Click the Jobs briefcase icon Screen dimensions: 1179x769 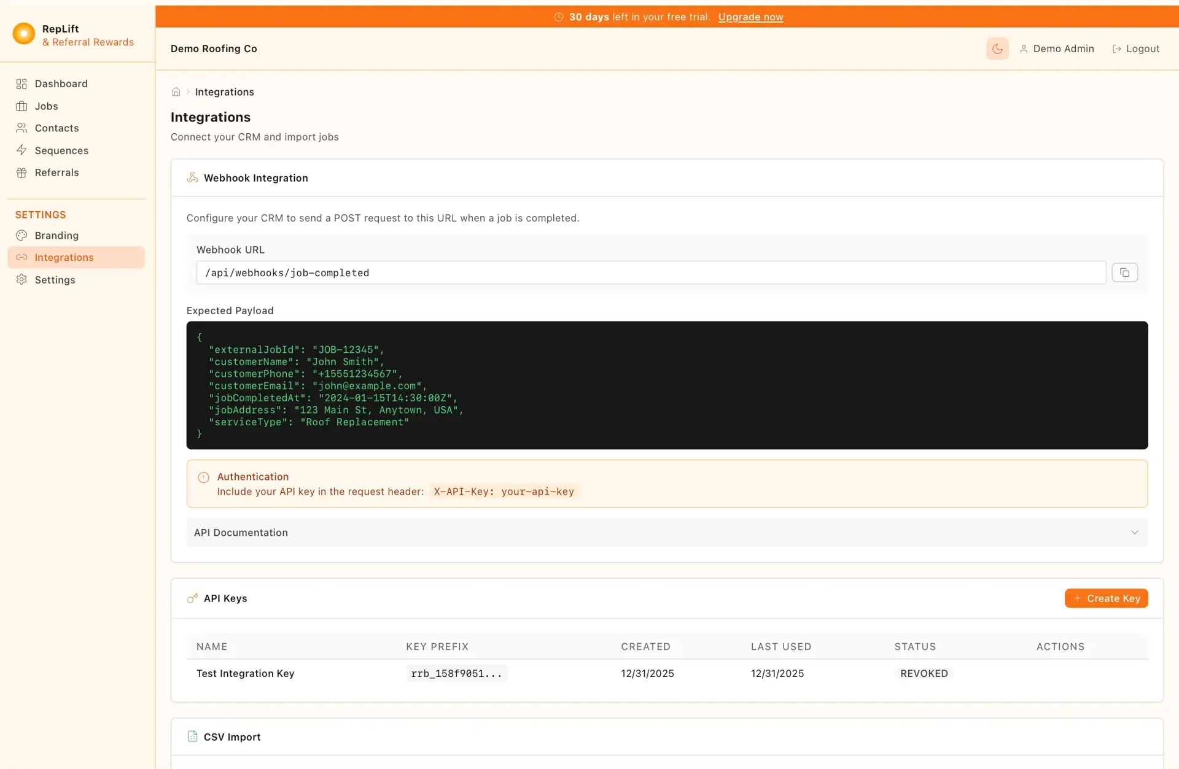[x=21, y=106]
